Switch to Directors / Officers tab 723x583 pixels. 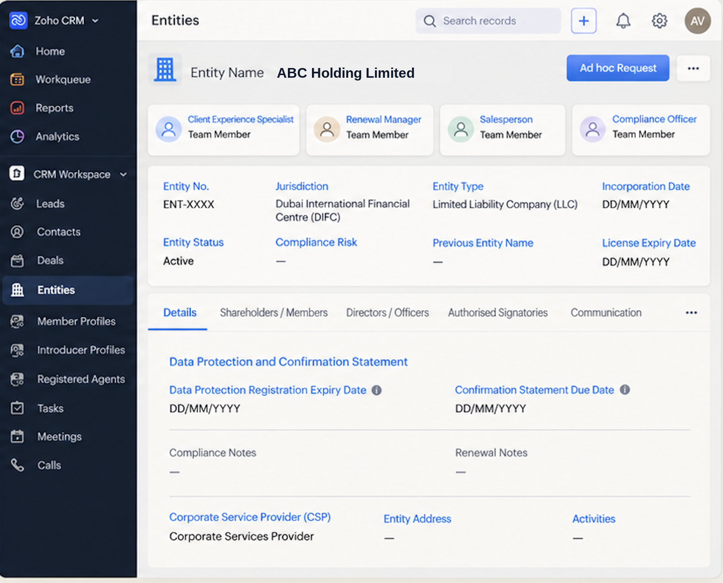387,313
